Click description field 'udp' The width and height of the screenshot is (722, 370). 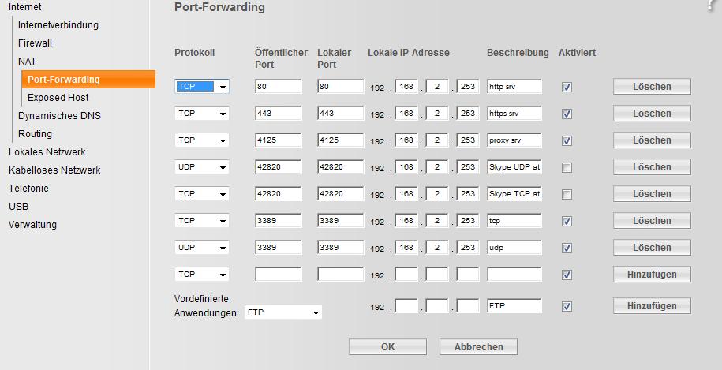(x=514, y=248)
